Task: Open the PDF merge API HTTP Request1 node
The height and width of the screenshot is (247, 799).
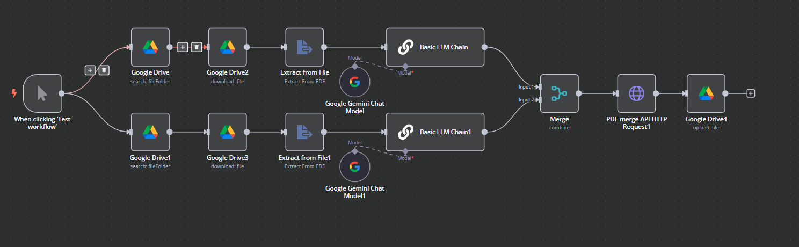Action: tap(636, 93)
